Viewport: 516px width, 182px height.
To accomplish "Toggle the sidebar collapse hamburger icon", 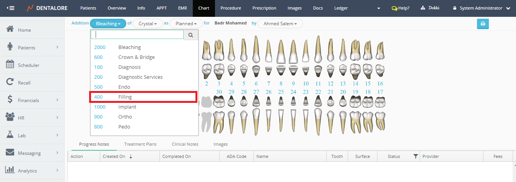I will tap(11, 8).
